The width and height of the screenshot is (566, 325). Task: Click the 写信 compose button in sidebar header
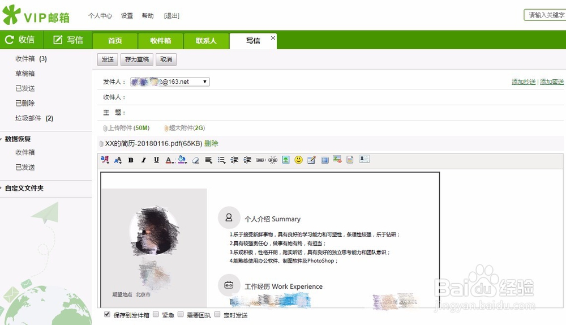point(68,40)
